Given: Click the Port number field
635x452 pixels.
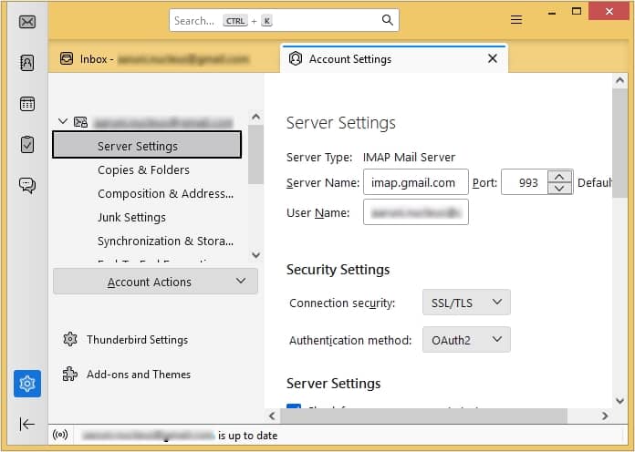Looking at the screenshot, I should pos(525,182).
